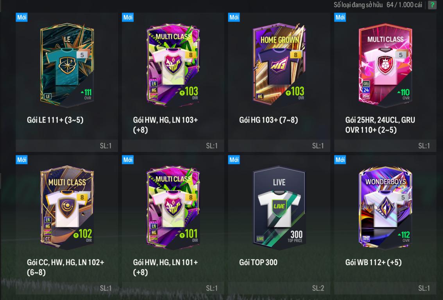
Task: Open Gói HW, HG, LN 103+ (+8) title
Action: click(165, 125)
